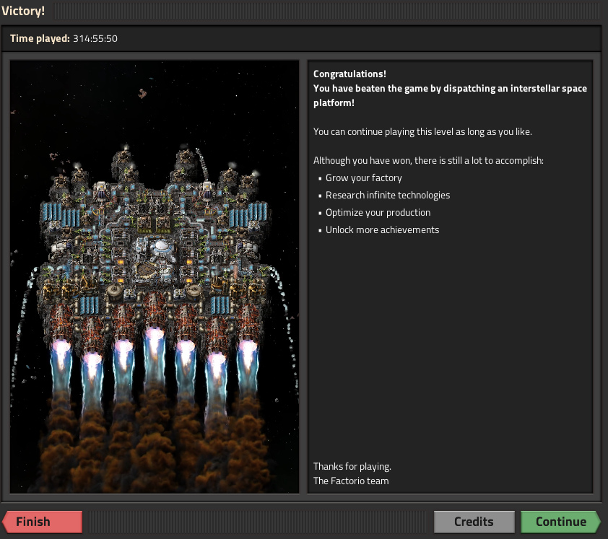608x539 pixels.
Task: Open the Credits screen
Action: pos(474,522)
